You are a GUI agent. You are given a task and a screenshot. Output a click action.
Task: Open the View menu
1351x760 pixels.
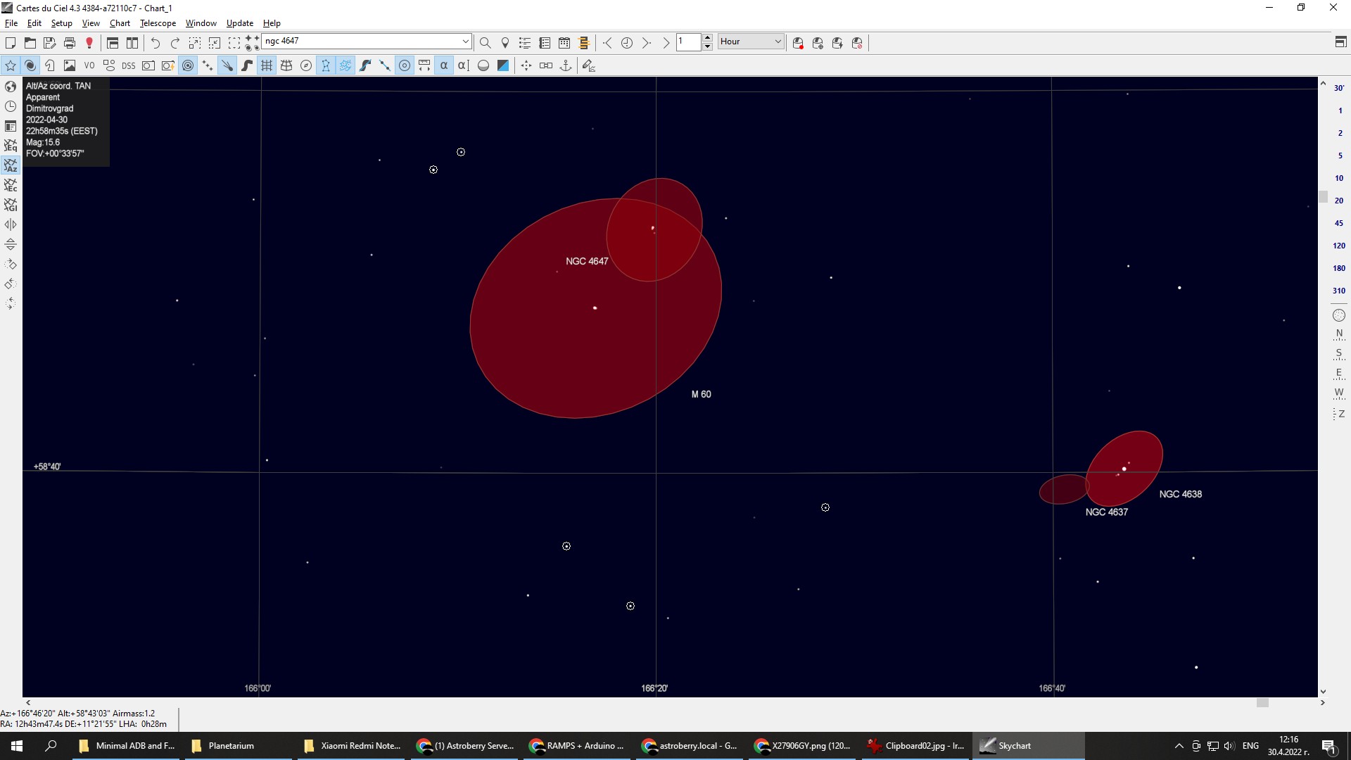pos(91,23)
